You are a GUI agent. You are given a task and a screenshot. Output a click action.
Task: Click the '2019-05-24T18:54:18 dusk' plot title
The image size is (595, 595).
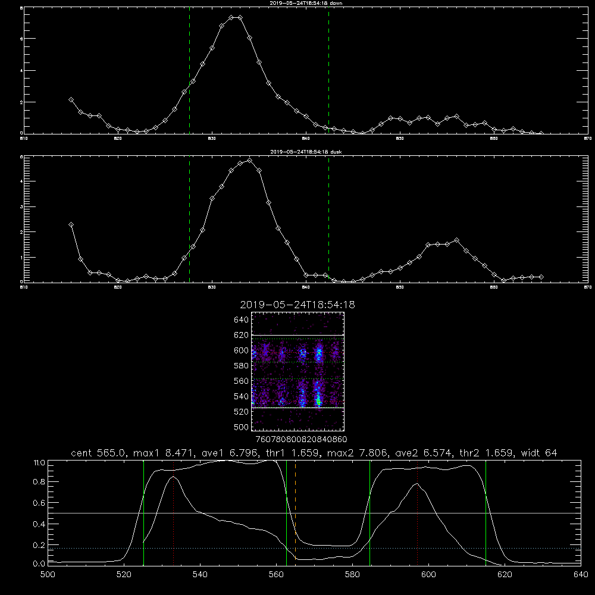(x=306, y=152)
